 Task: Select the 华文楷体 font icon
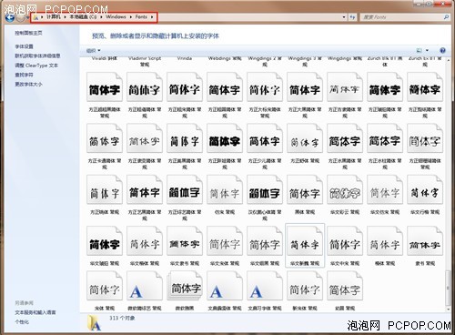pyautogui.click(x=145, y=240)
